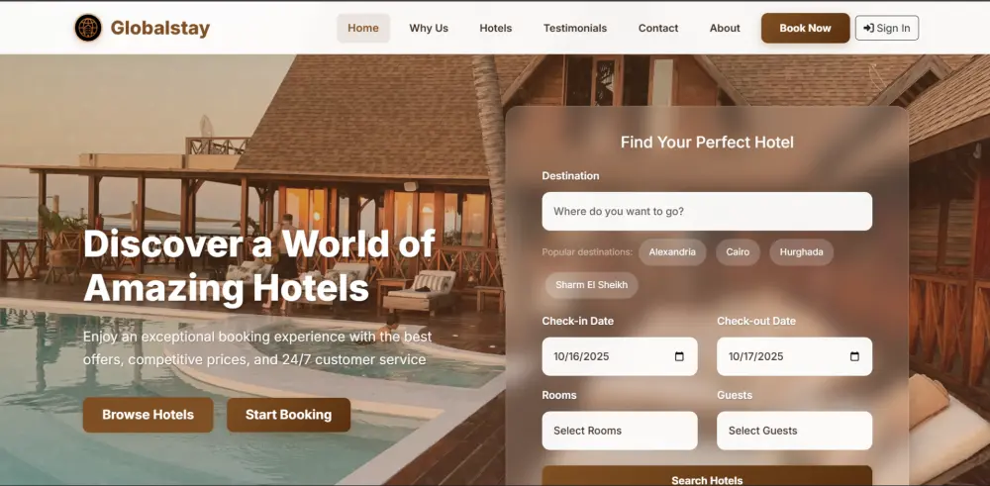Screen dimensions: 990x486
Task: Open the check-in date calendar picker icon
Action: click(x=679, y=356)
